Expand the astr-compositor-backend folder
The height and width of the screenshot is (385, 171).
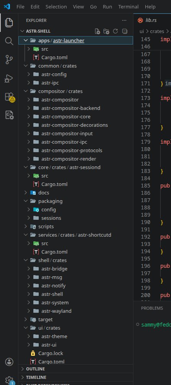click(x=28, y=108)
